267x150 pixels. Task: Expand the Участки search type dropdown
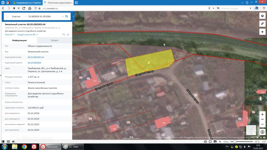pyautogui.click(x=25, y=16)
